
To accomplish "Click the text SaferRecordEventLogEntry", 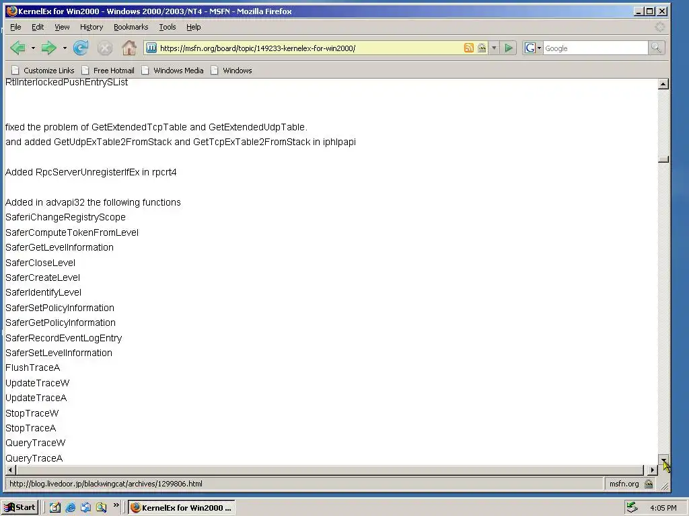I will point(64,339).
